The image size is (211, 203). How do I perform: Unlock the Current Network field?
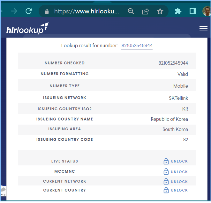point(179,182)
